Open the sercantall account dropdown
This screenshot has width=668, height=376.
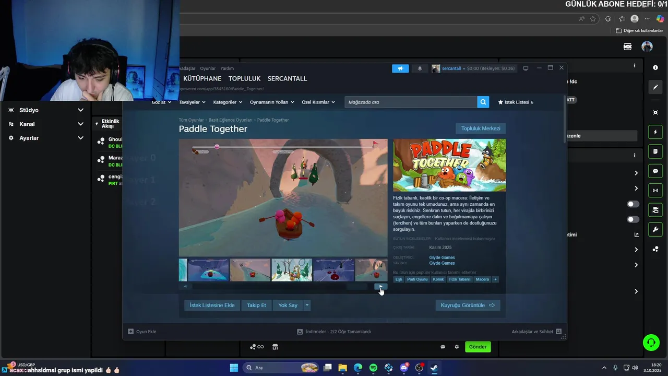click(454, 68)
